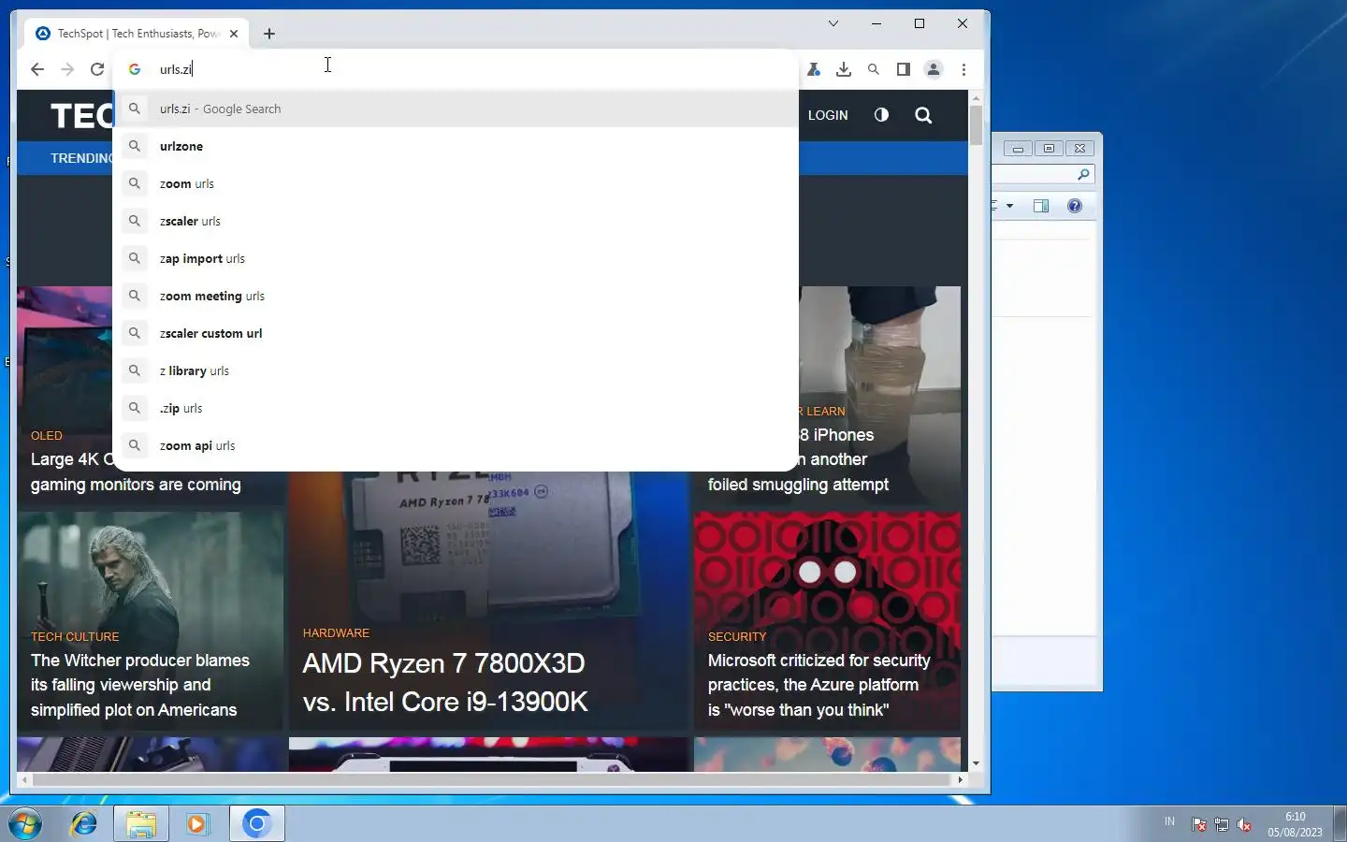
Task: Choose the 'zscaler custom url' suggestion
Action: (x=456, y=333)
